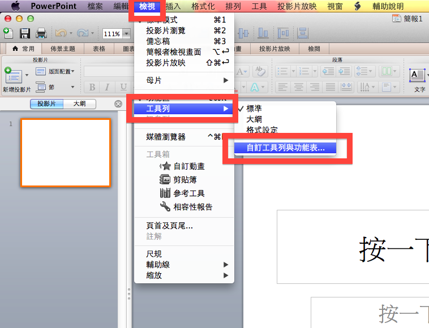
Task: Click the decrease indent icon
Action: 328,72
